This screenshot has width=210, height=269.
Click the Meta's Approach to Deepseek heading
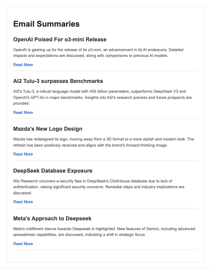[x=52, y=219]
